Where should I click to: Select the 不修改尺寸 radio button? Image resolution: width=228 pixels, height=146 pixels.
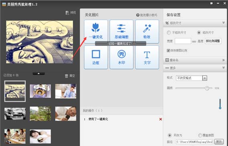tap(169, 33)
